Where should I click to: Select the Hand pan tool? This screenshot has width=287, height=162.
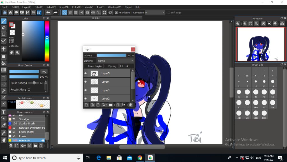3,140
